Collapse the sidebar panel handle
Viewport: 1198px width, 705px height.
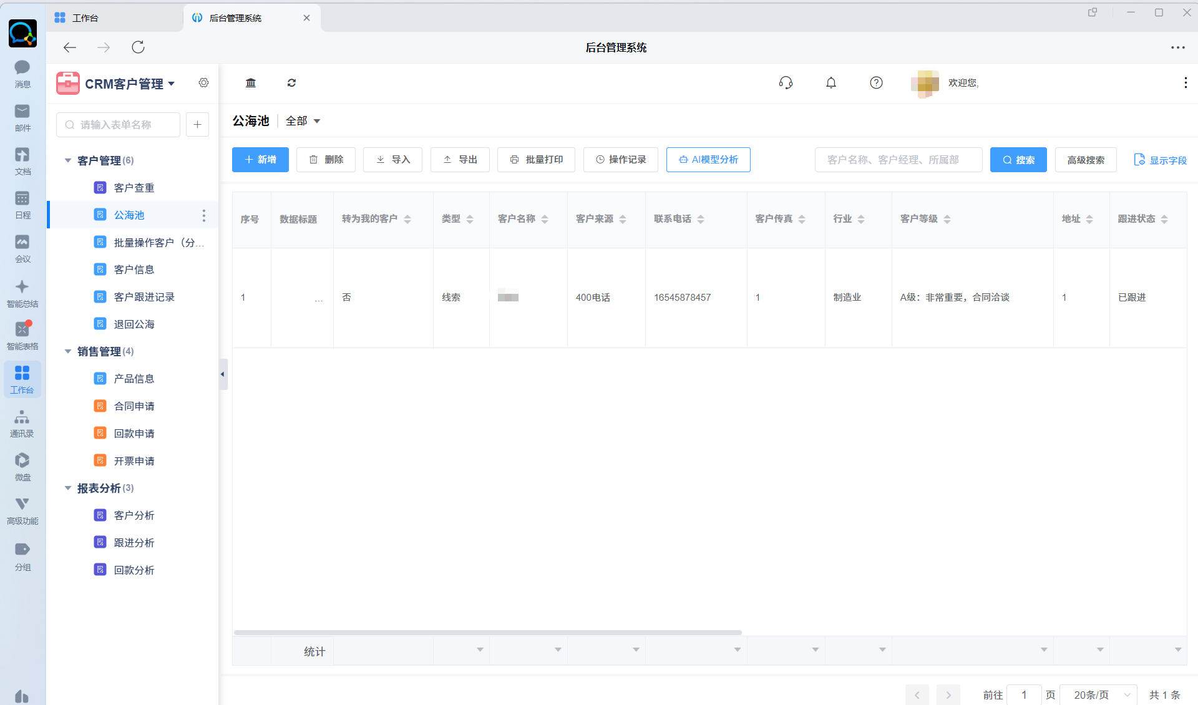[x=223, y=374]
